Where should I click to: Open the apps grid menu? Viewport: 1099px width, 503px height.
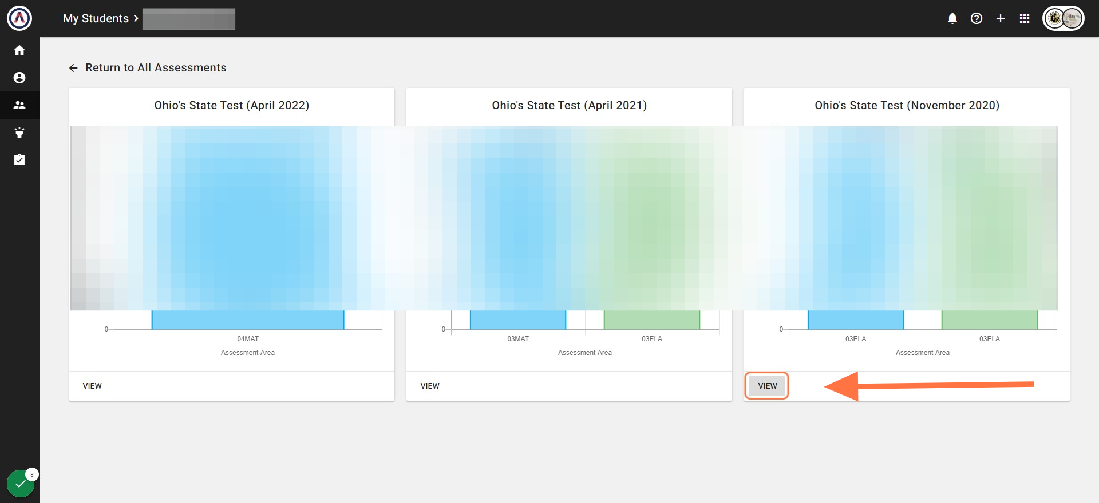coord(1025,18)
